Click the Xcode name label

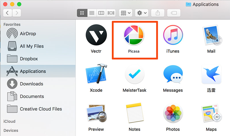click(x=96, y=90)
